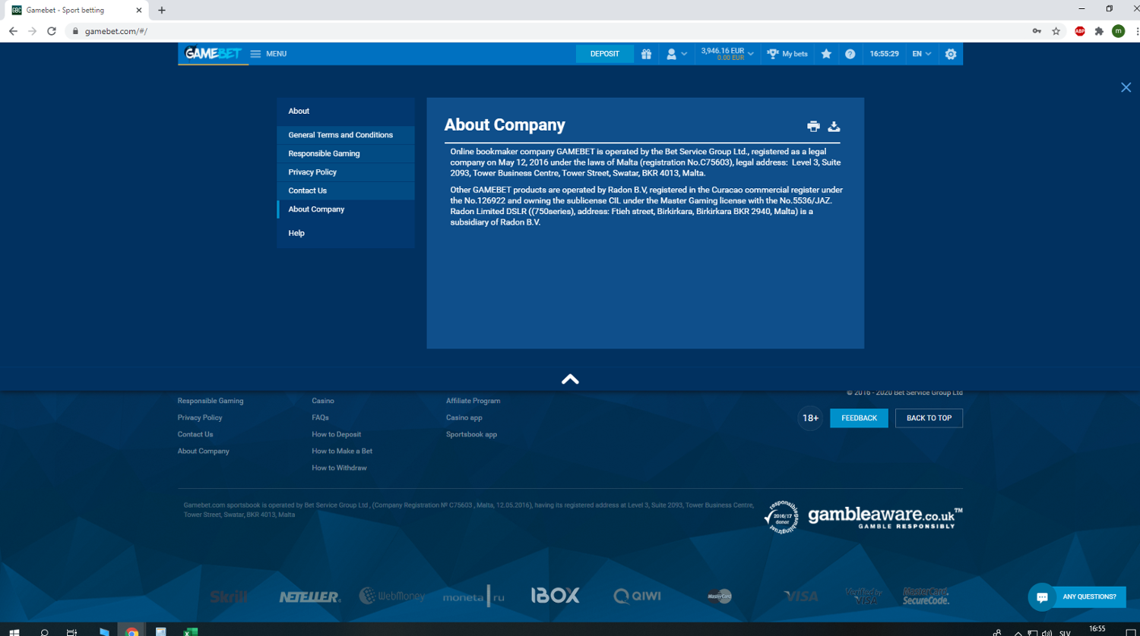1140x636 pixels.
Task: Open Excel from the Windows taskbar
Action: pos(190,631)
